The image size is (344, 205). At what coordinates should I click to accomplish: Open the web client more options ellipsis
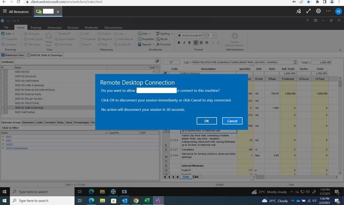pyautogui.click(x=328, y=11)
